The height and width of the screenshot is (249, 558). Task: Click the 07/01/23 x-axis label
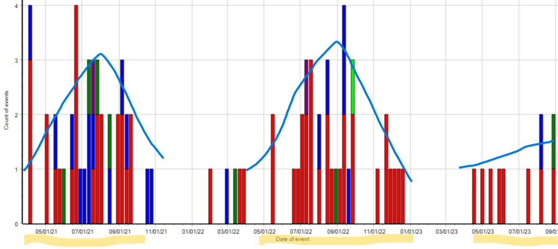coord(519,232)
